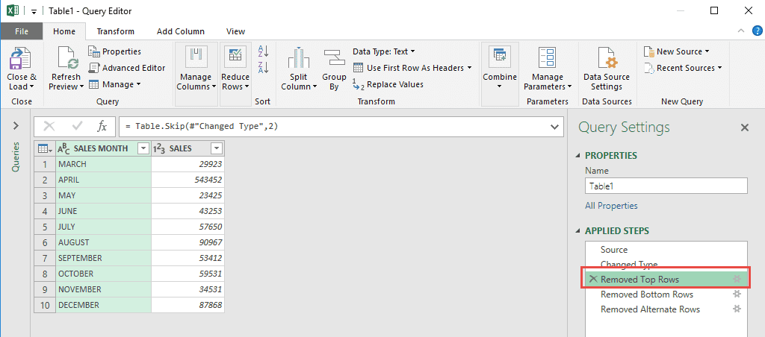Click the query Name input field
This screenshot has height=337, width=765.
coord(666,186)
